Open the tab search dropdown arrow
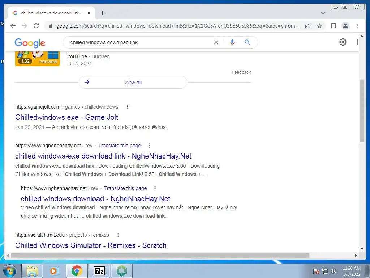 pyautogui.click(x=323, y=13)
